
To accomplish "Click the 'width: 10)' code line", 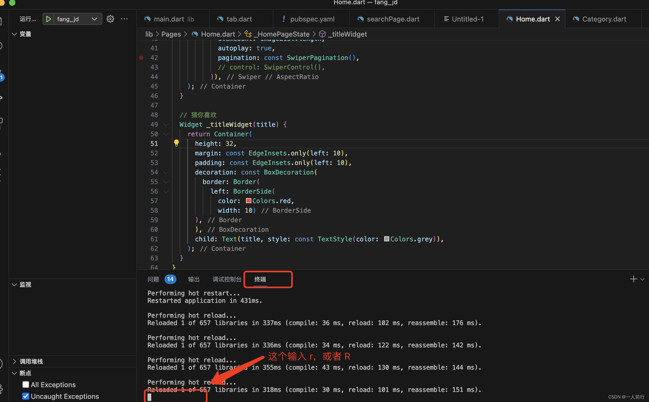I will pos(236,210).
